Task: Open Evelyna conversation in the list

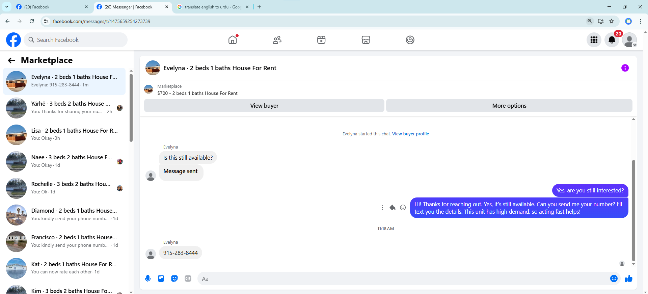Action: [64, 81]
